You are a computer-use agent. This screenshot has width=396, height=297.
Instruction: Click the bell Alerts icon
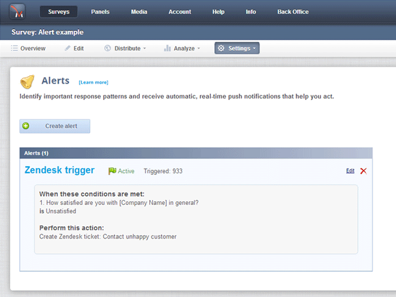[x=27, y=83]
